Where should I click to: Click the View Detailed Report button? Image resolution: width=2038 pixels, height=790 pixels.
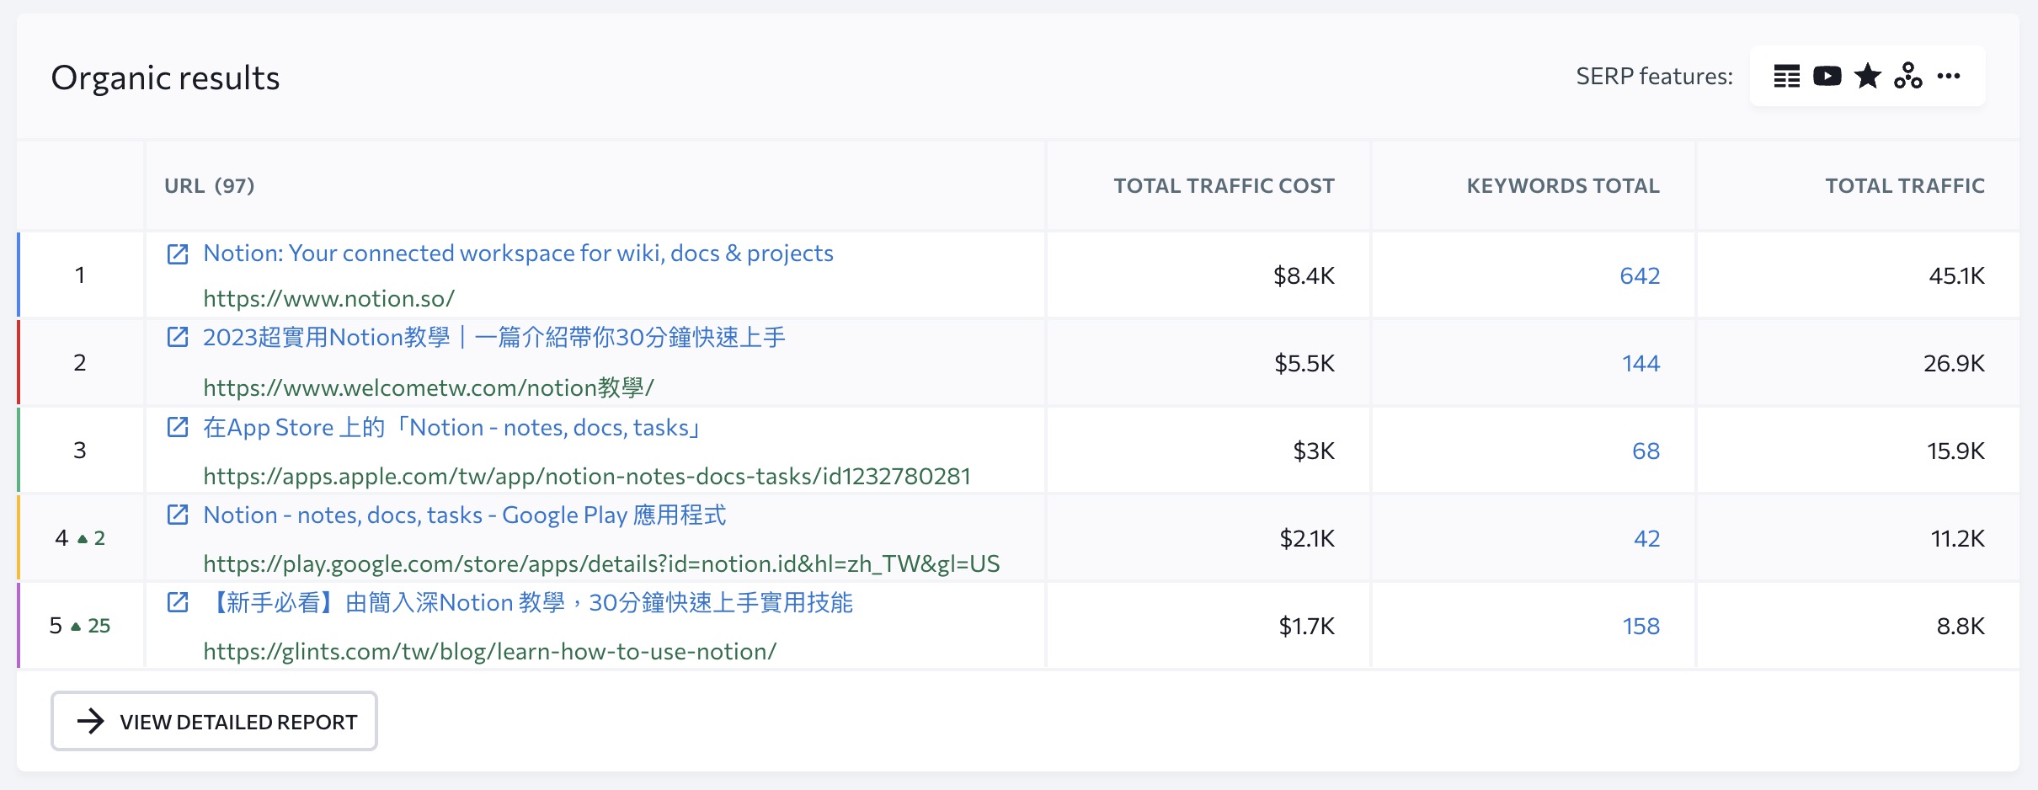(214, 721)
